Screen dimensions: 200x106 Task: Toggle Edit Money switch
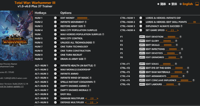click(x=57, y=18)
